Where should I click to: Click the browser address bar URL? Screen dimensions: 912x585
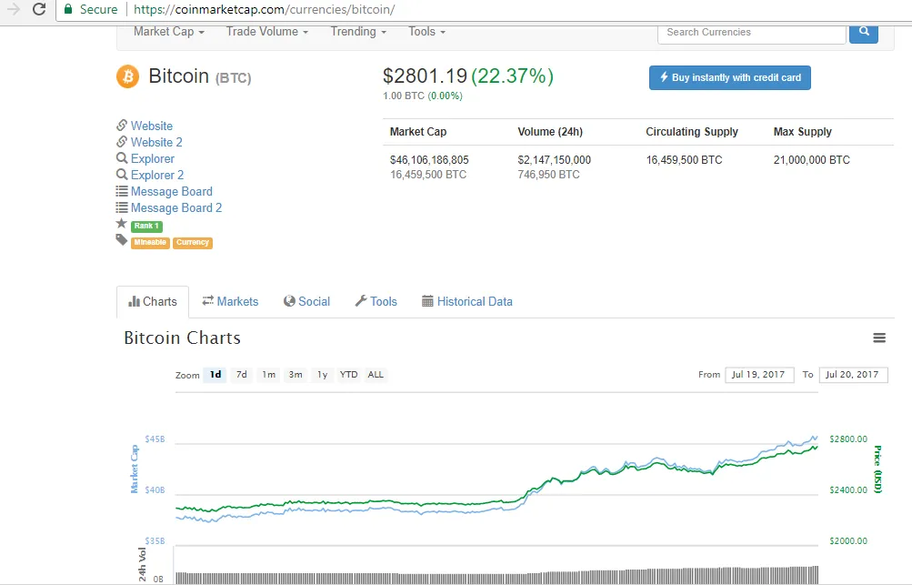pyautogui.click(x=264, y=9)
